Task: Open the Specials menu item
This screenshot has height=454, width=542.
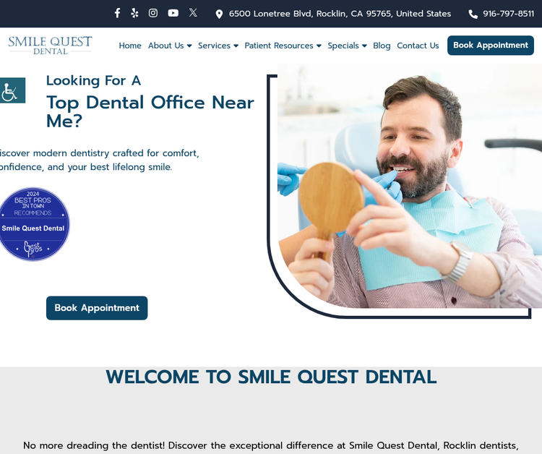Action: point(343,46)
